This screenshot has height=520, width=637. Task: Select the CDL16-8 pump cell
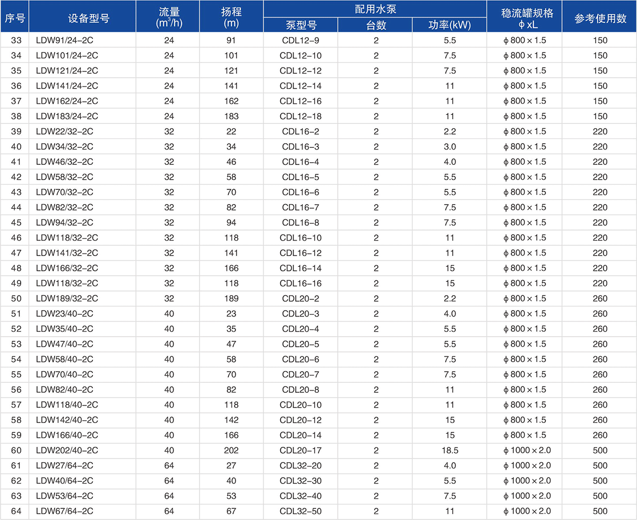coord(300,222)
